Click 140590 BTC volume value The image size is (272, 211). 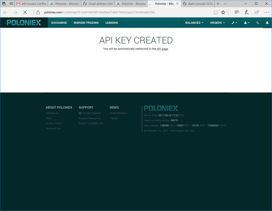click(164, 125)
